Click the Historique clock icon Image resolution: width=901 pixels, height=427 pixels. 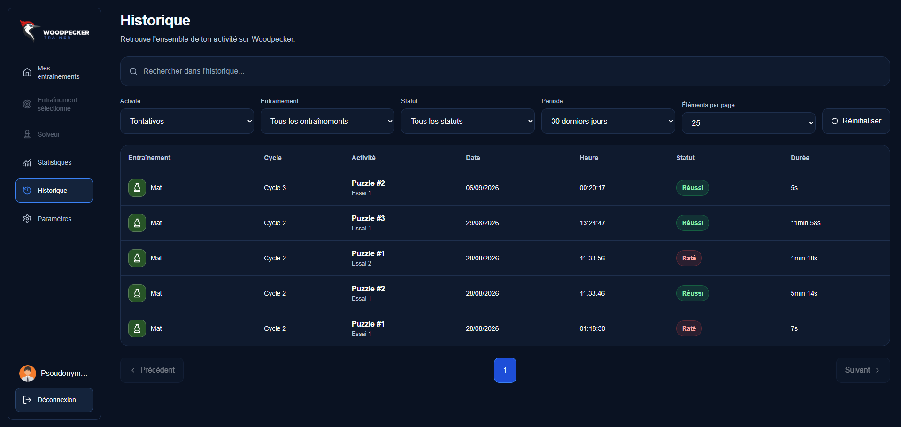point(27,191)
